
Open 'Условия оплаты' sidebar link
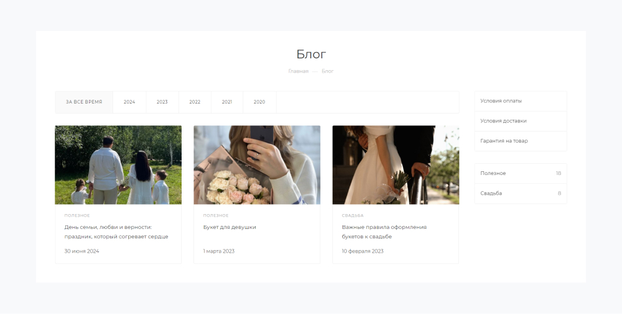(x=501, y=101)
